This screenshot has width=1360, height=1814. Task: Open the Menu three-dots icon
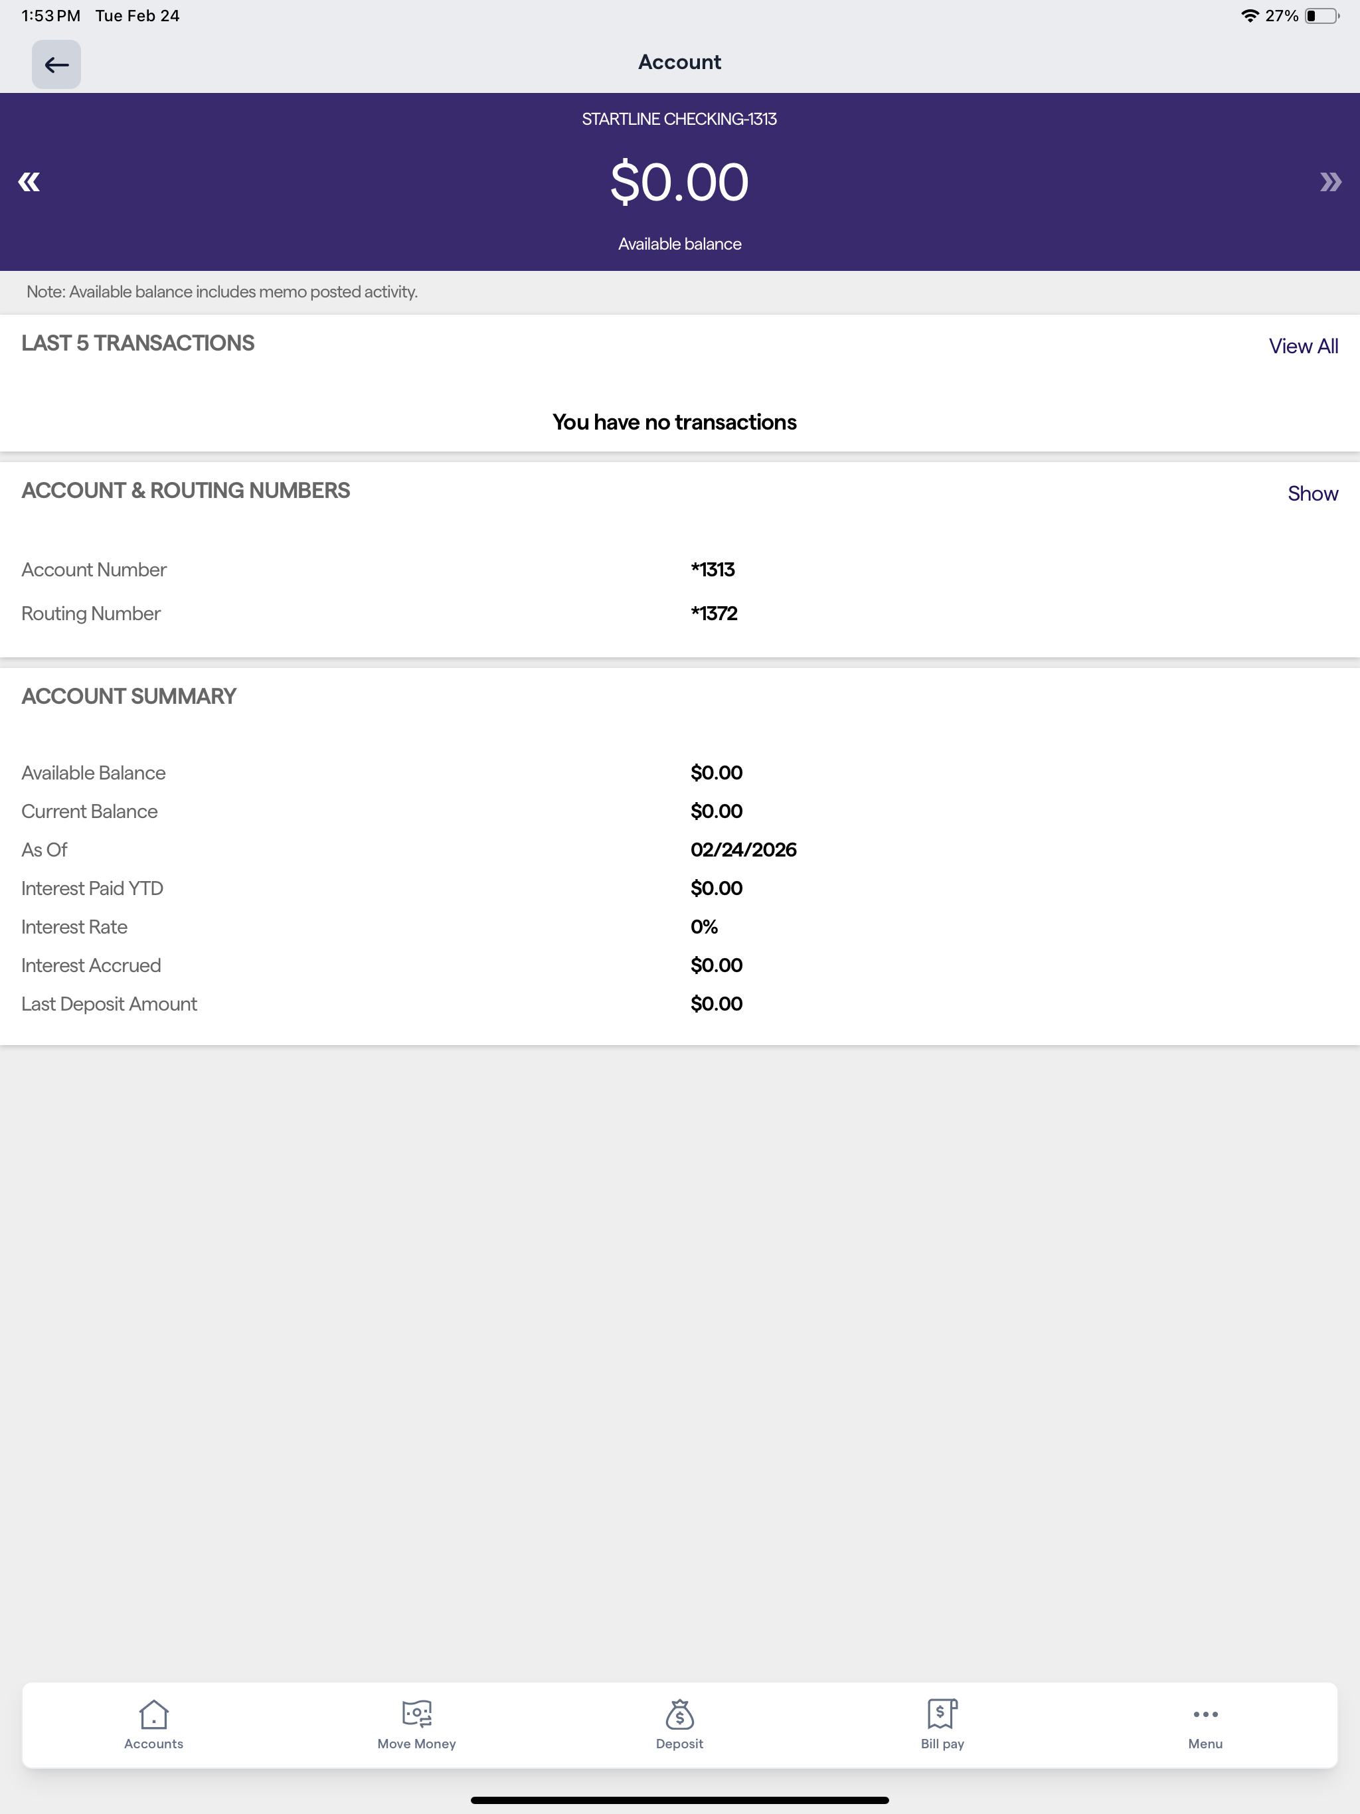(1205, 1714)
